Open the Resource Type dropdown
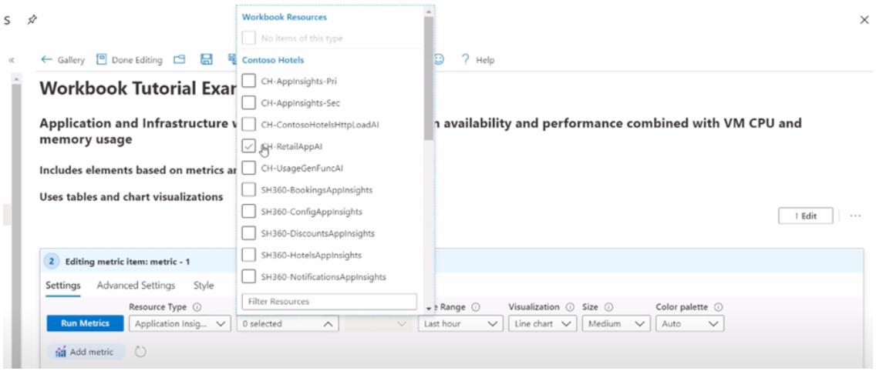The width and height of the screenshot is (876, 371). point(180,323)
